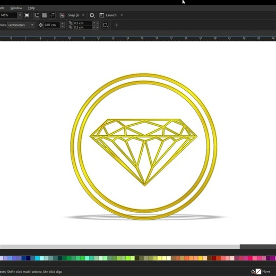Open the Window menu
The width and height of the screenshot is (276, 276).
coord(16,8)
